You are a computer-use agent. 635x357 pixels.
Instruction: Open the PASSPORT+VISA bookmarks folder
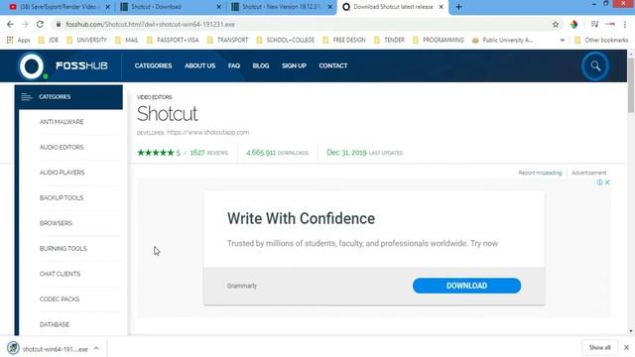coord(173,40)
